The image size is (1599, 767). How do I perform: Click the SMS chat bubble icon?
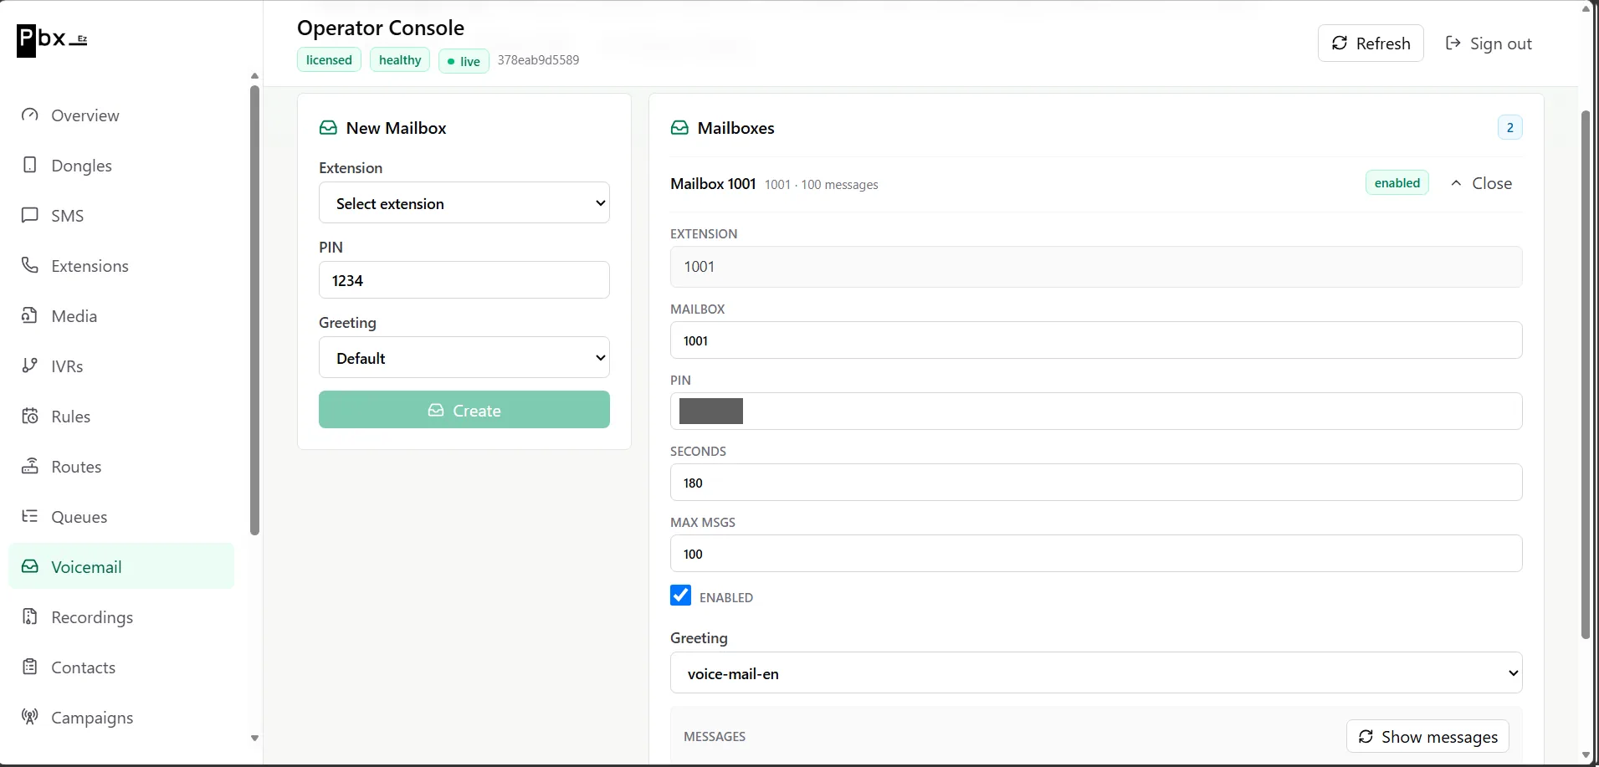pos(30,215)
